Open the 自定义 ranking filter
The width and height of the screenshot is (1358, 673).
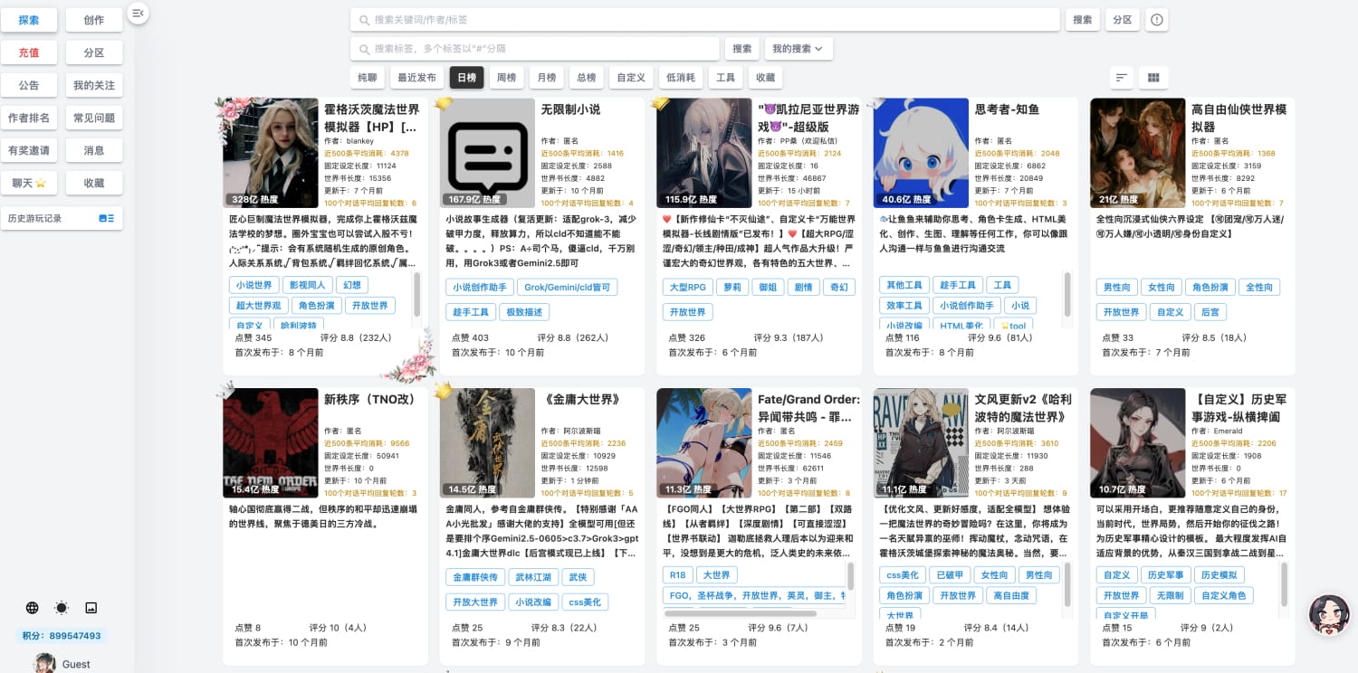pyautogui.click(x=631, y=78)
